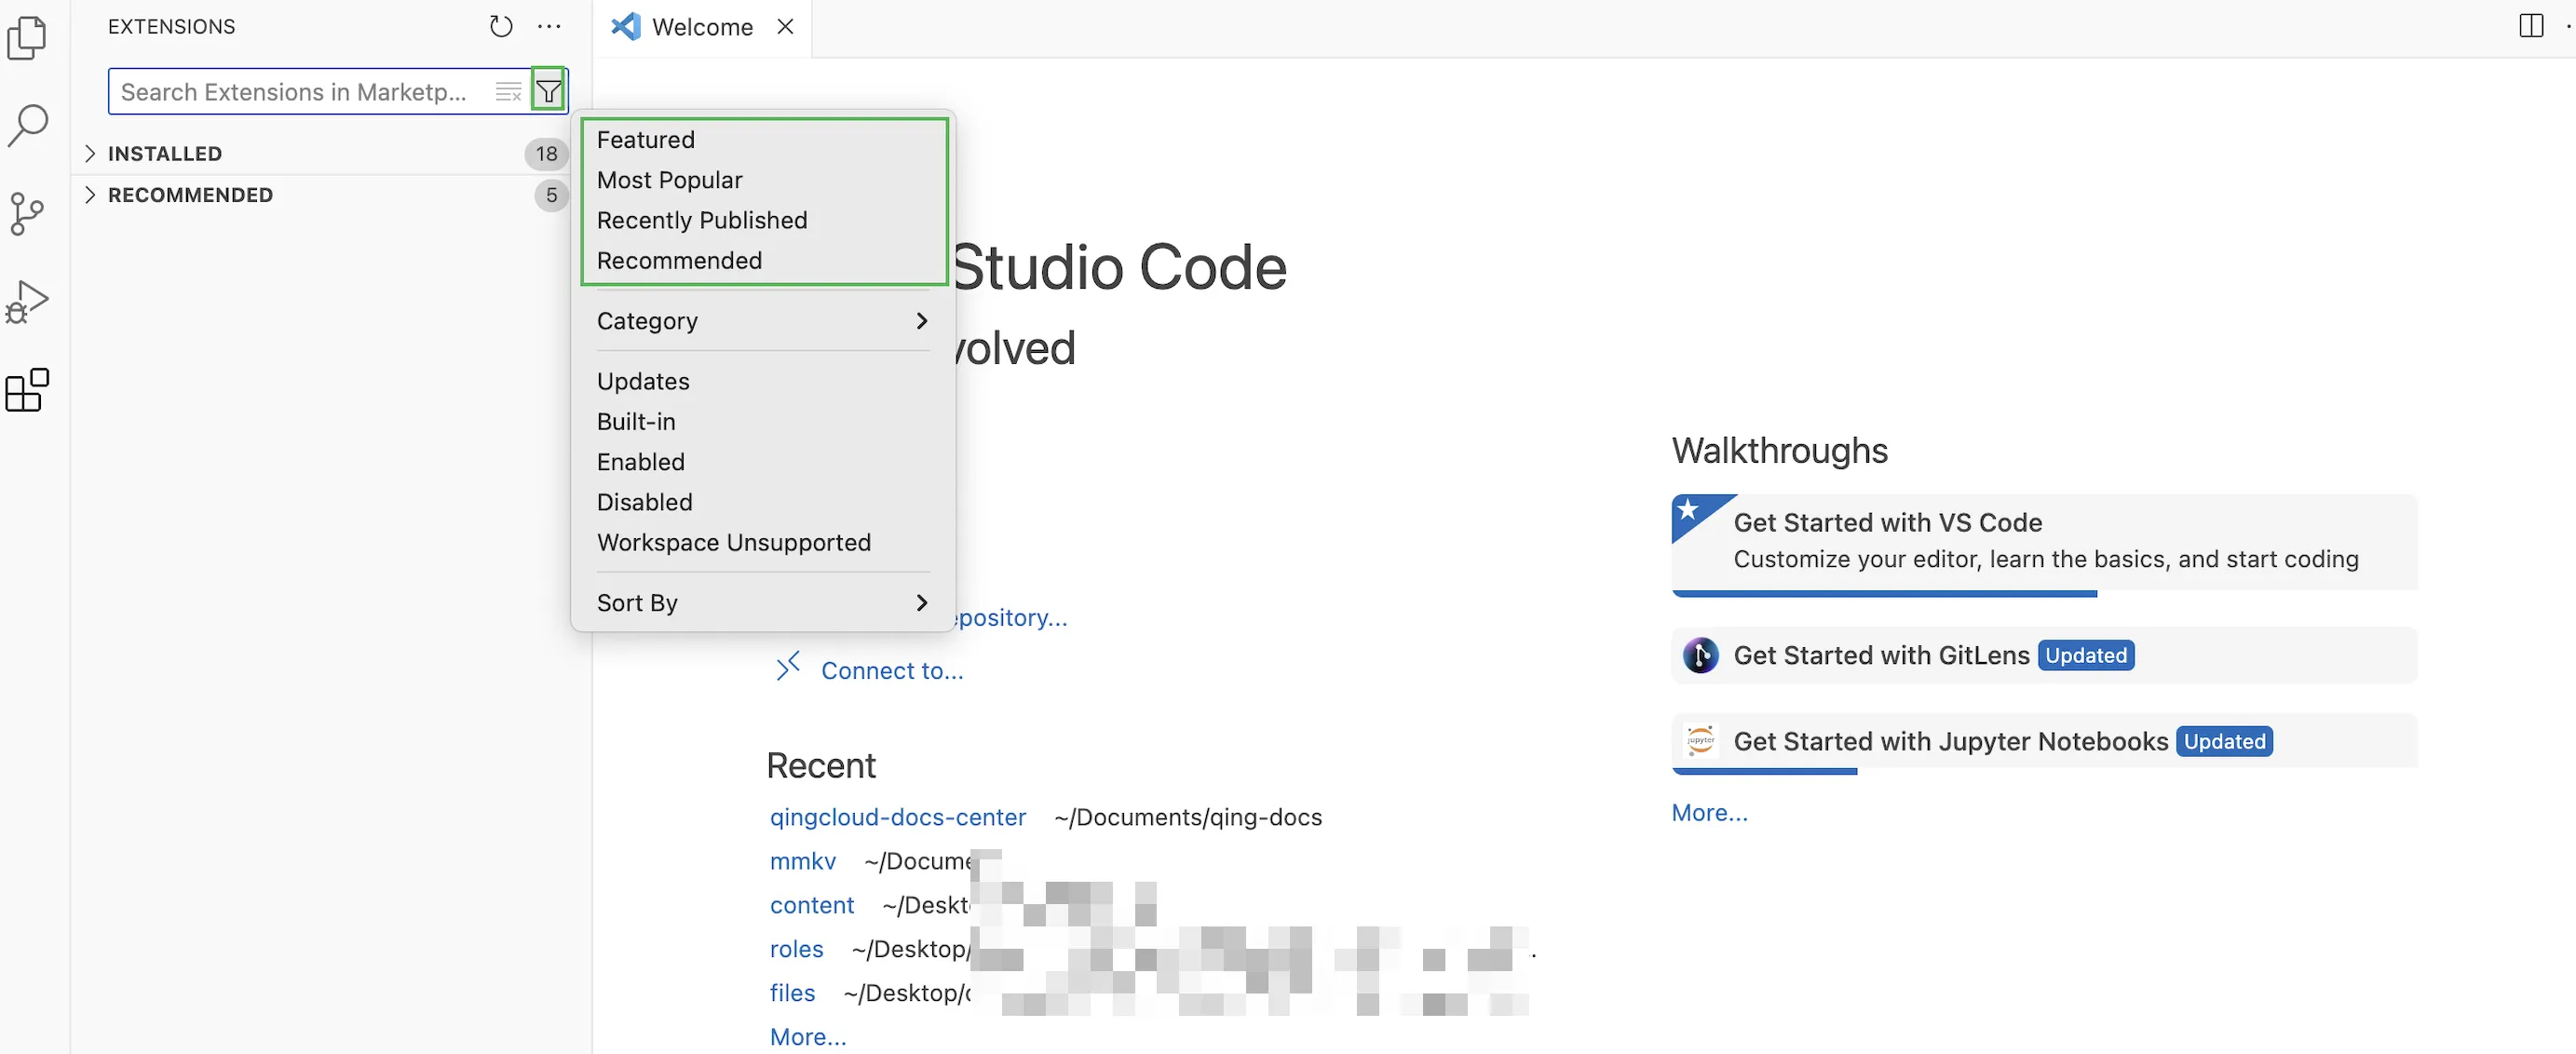Click the Updated badge on Jupyter Notebooks
Screen dimensions: 2576x1054
click(x=2224, y=741)
